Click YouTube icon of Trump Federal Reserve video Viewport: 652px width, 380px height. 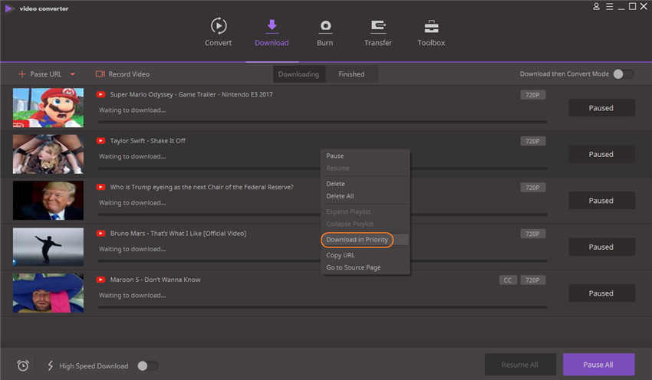pyautogui.click(x=100, y=187)
